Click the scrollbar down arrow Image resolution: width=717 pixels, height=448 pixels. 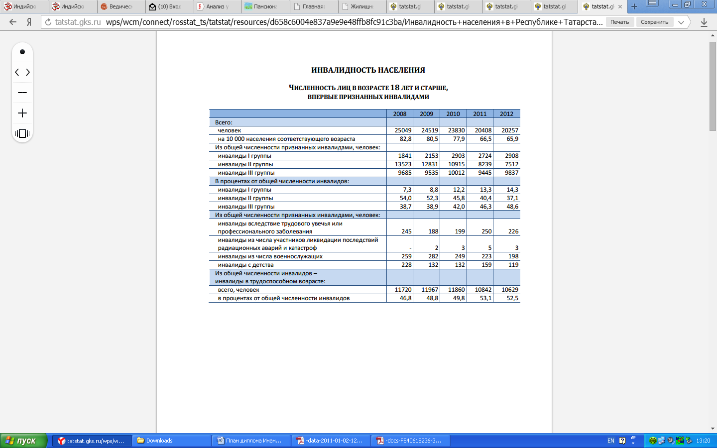pyautogui.click(x=713, y=428)
